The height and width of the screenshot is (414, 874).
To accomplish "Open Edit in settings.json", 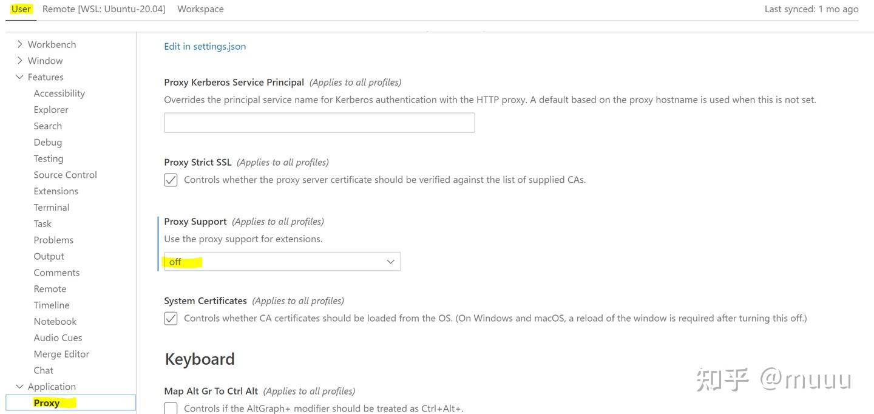I will pos(205,46).
